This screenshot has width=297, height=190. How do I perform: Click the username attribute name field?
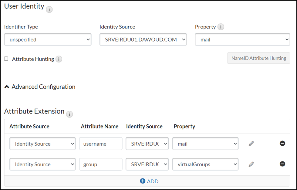(100, 144)
